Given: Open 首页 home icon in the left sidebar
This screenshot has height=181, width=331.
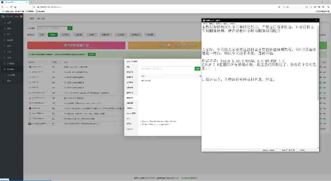Looking at the screenshot, I should (9, 22).
